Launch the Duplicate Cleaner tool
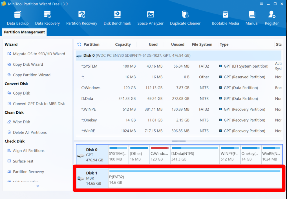The width and height of the screenshot is (287, 199). tap(185, 18)
